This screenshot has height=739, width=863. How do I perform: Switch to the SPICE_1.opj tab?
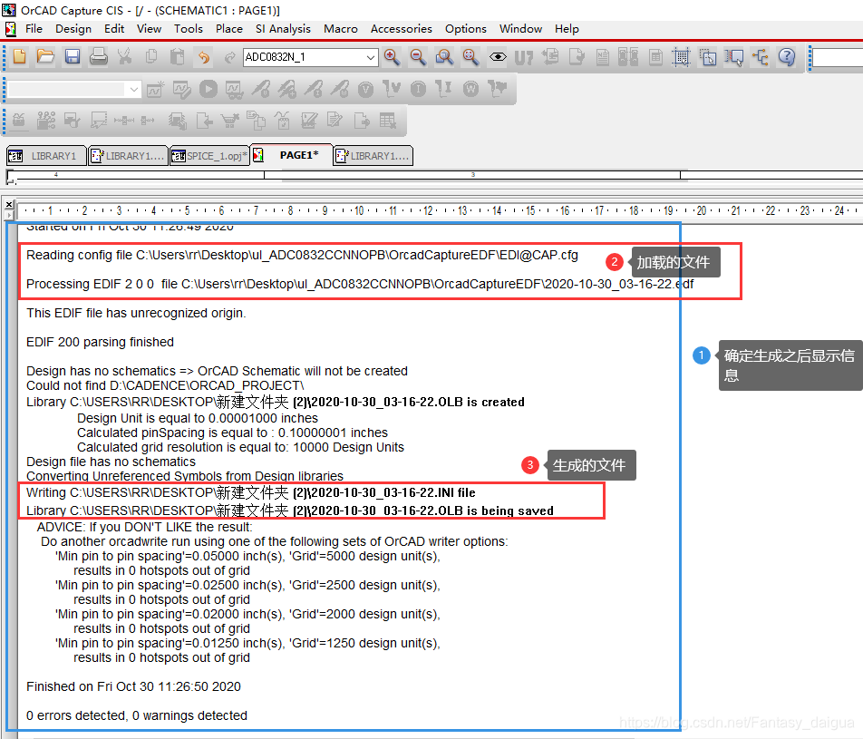(x=209, y=156)
